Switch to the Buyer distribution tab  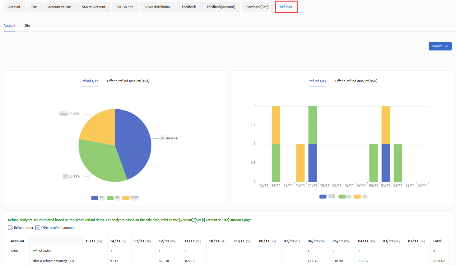click(157, 7)
